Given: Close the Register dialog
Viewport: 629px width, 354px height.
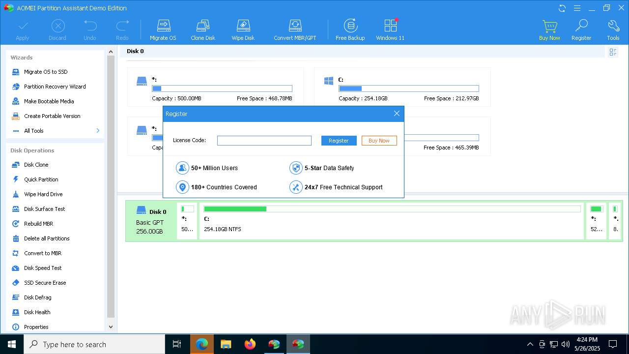Looking at the screenshot, I should [397, 114].
